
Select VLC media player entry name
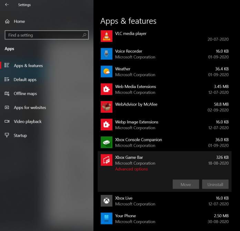[131, 34]
